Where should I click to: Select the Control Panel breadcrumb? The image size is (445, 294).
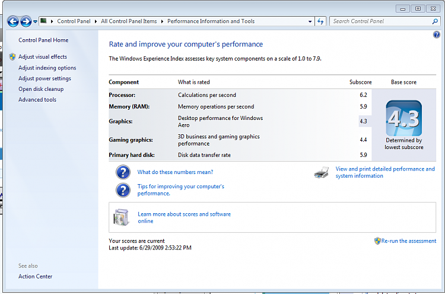(x=74, y=21)
